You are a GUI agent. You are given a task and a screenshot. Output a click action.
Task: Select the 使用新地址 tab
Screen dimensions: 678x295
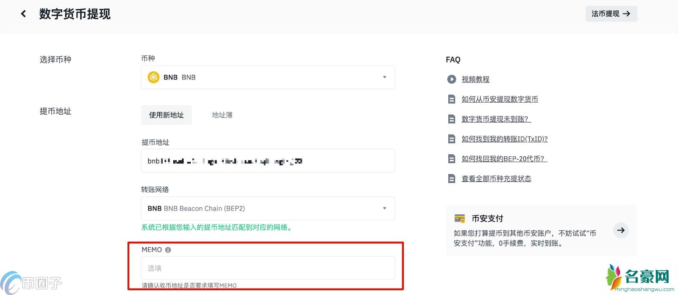point(166,115)
